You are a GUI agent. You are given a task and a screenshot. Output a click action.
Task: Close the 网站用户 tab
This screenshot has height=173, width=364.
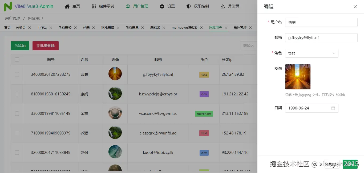[x=226, y=28]
